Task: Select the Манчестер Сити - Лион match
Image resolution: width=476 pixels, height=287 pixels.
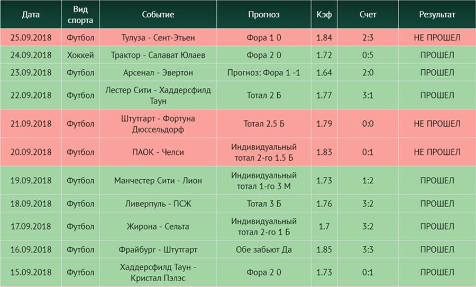Action: pyautogui.click(x=158, y=181)
